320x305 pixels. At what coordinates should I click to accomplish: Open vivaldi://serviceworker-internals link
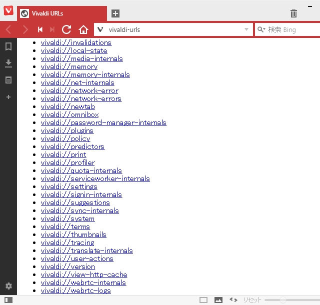pyautogui.click(x=95, y=178)
